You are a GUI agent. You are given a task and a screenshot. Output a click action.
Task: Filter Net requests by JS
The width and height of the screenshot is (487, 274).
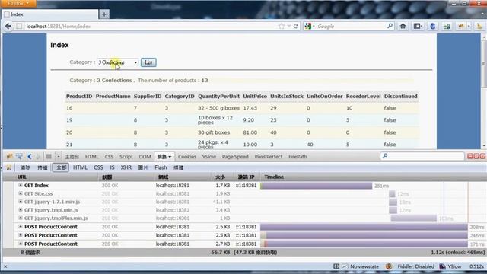tap(112, 167)
